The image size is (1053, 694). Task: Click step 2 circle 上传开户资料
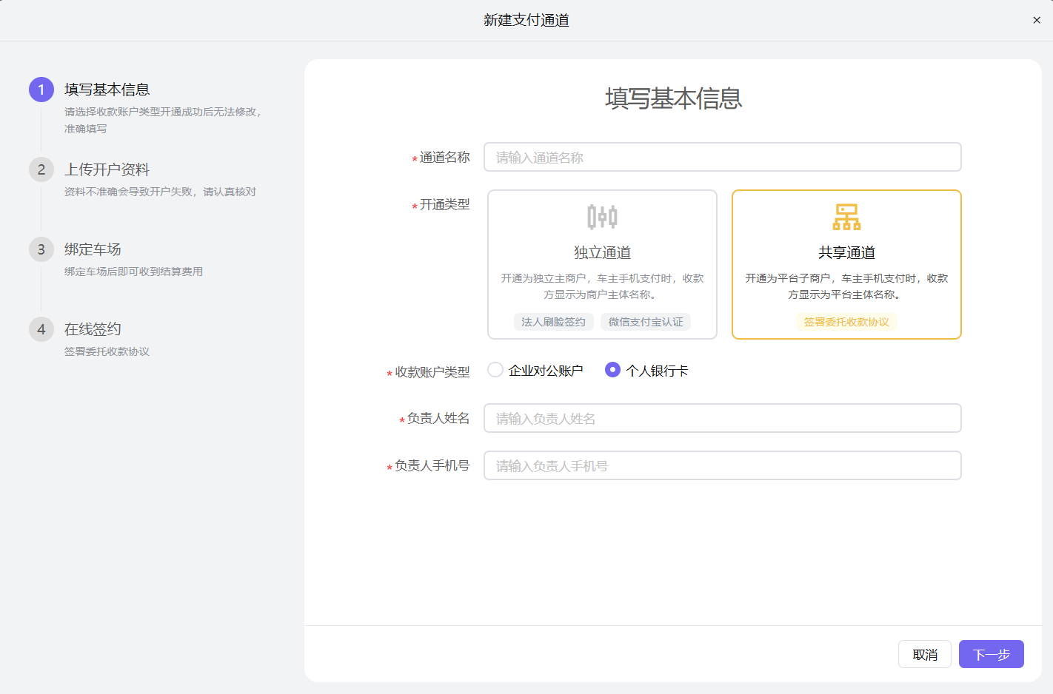coord(41,169)
